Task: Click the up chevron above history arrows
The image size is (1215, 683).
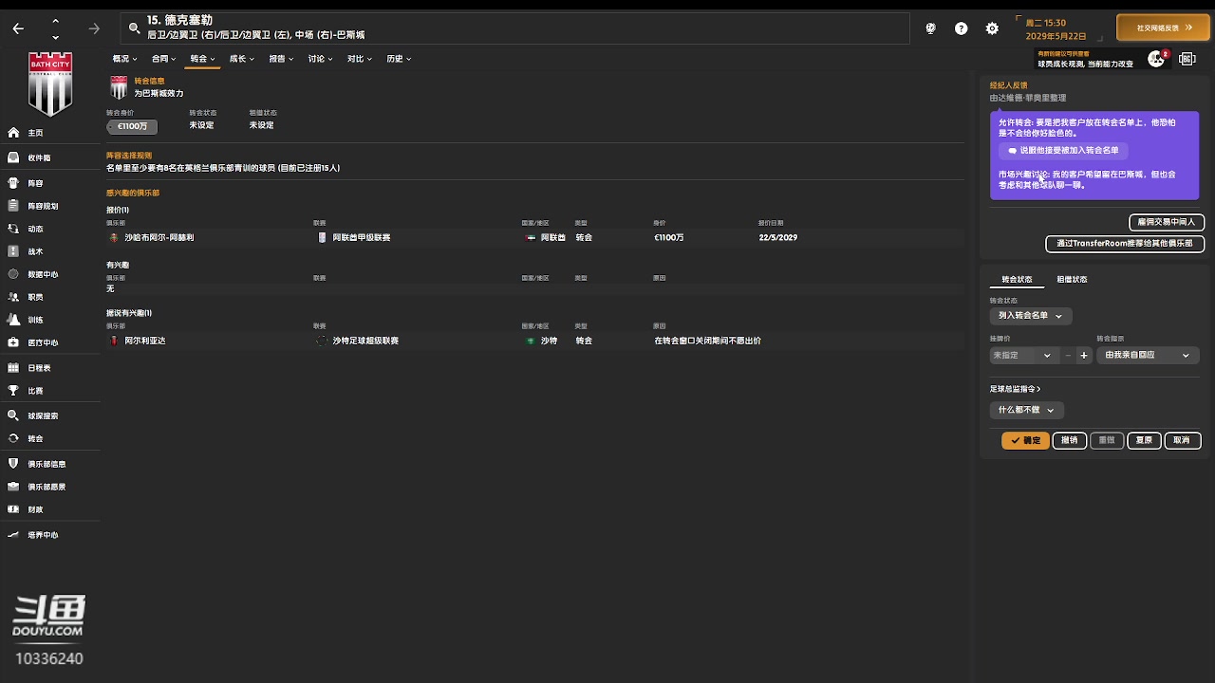Action: pos(55,20)
